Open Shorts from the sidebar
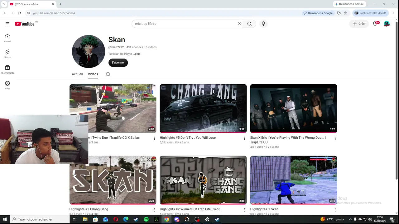This screenshot has width=399, height=224. tap(7, 54)
